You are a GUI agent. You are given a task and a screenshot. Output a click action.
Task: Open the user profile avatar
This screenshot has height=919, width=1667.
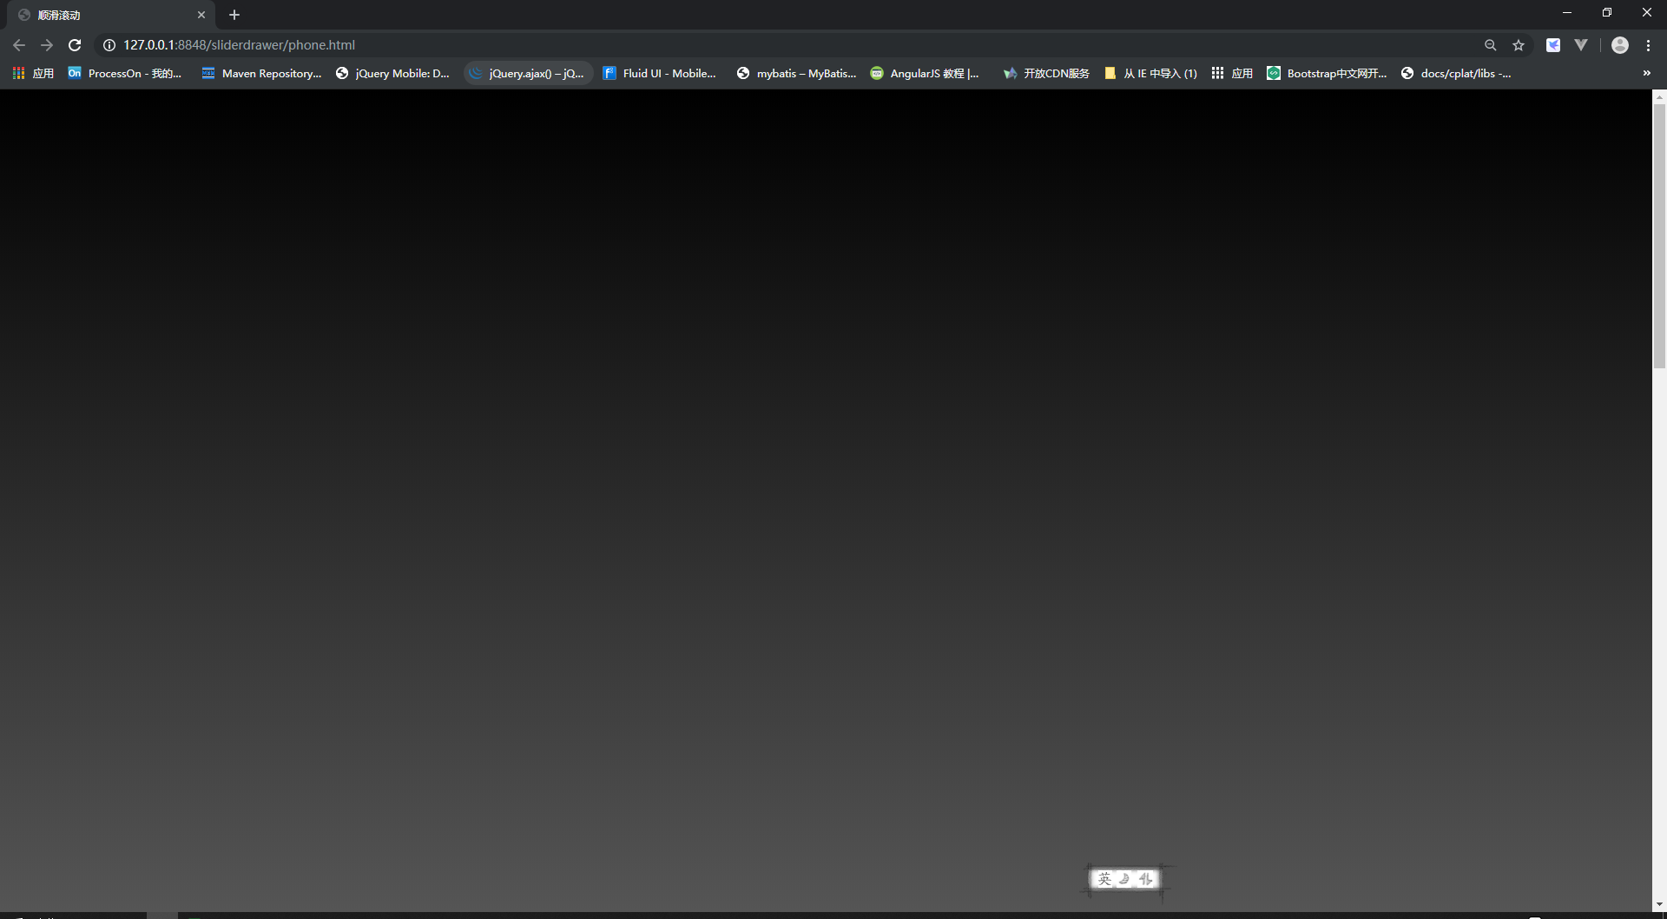1620,45
